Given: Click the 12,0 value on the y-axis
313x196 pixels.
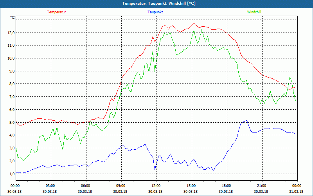Looking at the screenshot, I should tap(10, 33).
